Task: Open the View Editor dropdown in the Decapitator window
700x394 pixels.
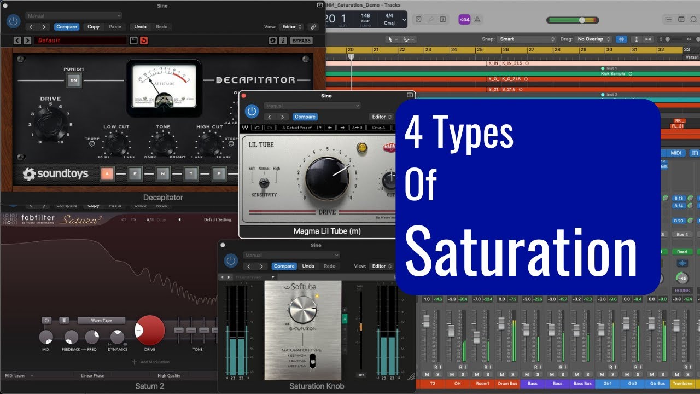Action: coord(292,27)
